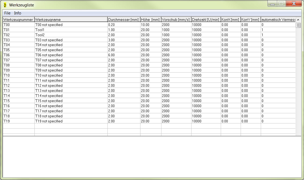304x180 pixels.
Task: Click the Drehzahl [U/min] column header
Action: (x=206, y=20)
